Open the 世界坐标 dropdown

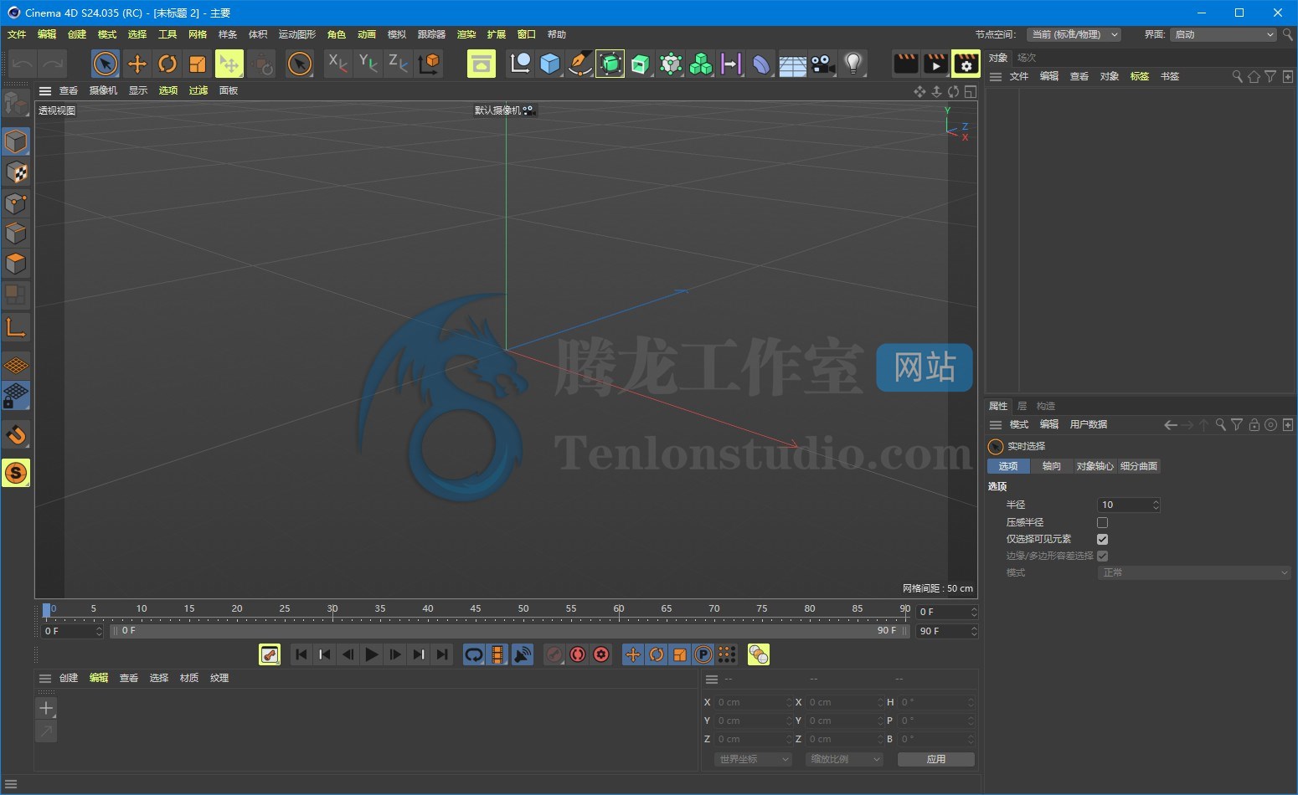click(753, 759)
